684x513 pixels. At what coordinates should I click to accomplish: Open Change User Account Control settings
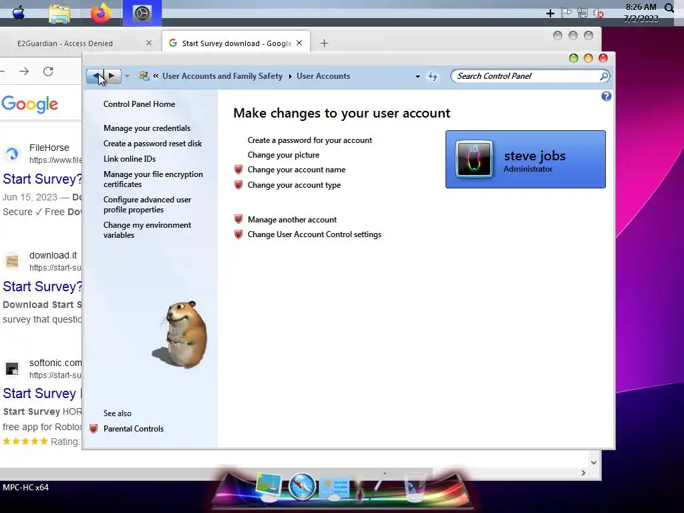[x=315, y=234]
